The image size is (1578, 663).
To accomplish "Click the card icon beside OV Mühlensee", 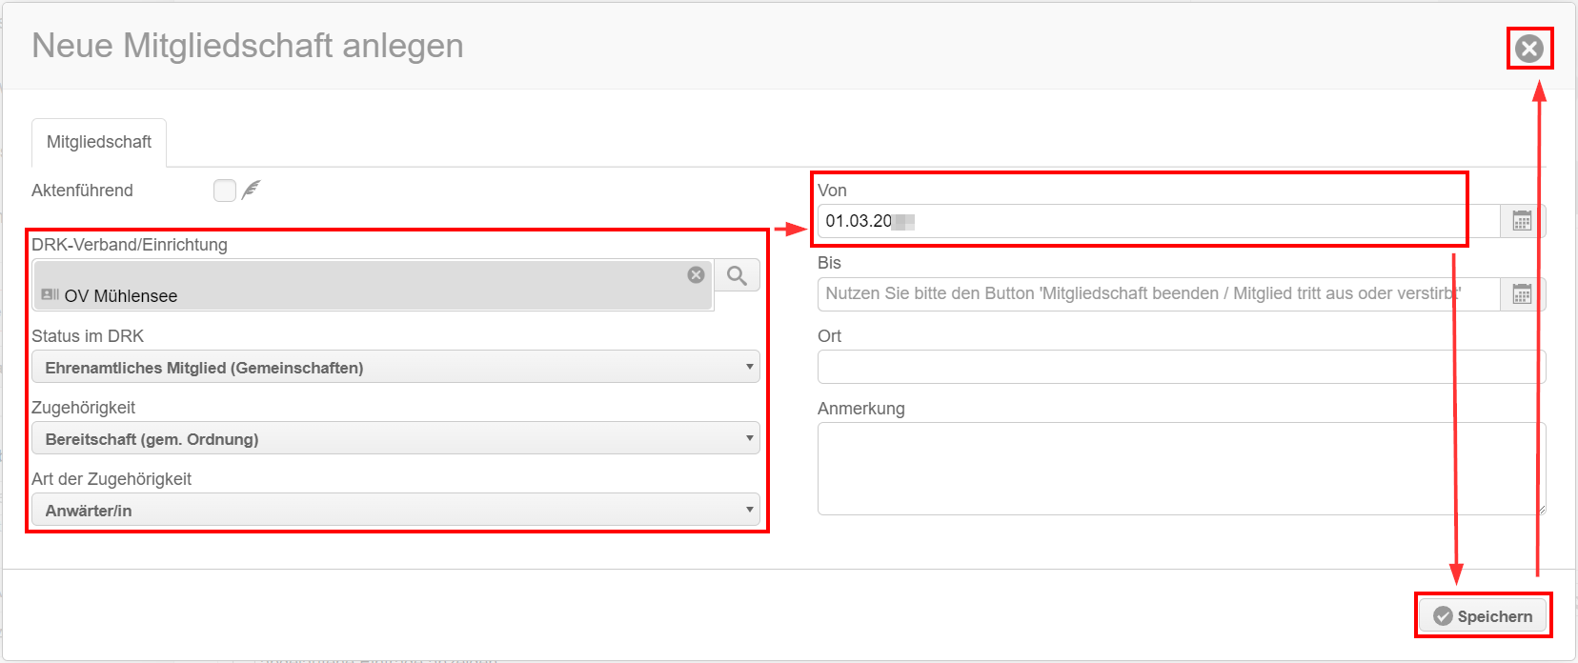I will coord(51,294).
